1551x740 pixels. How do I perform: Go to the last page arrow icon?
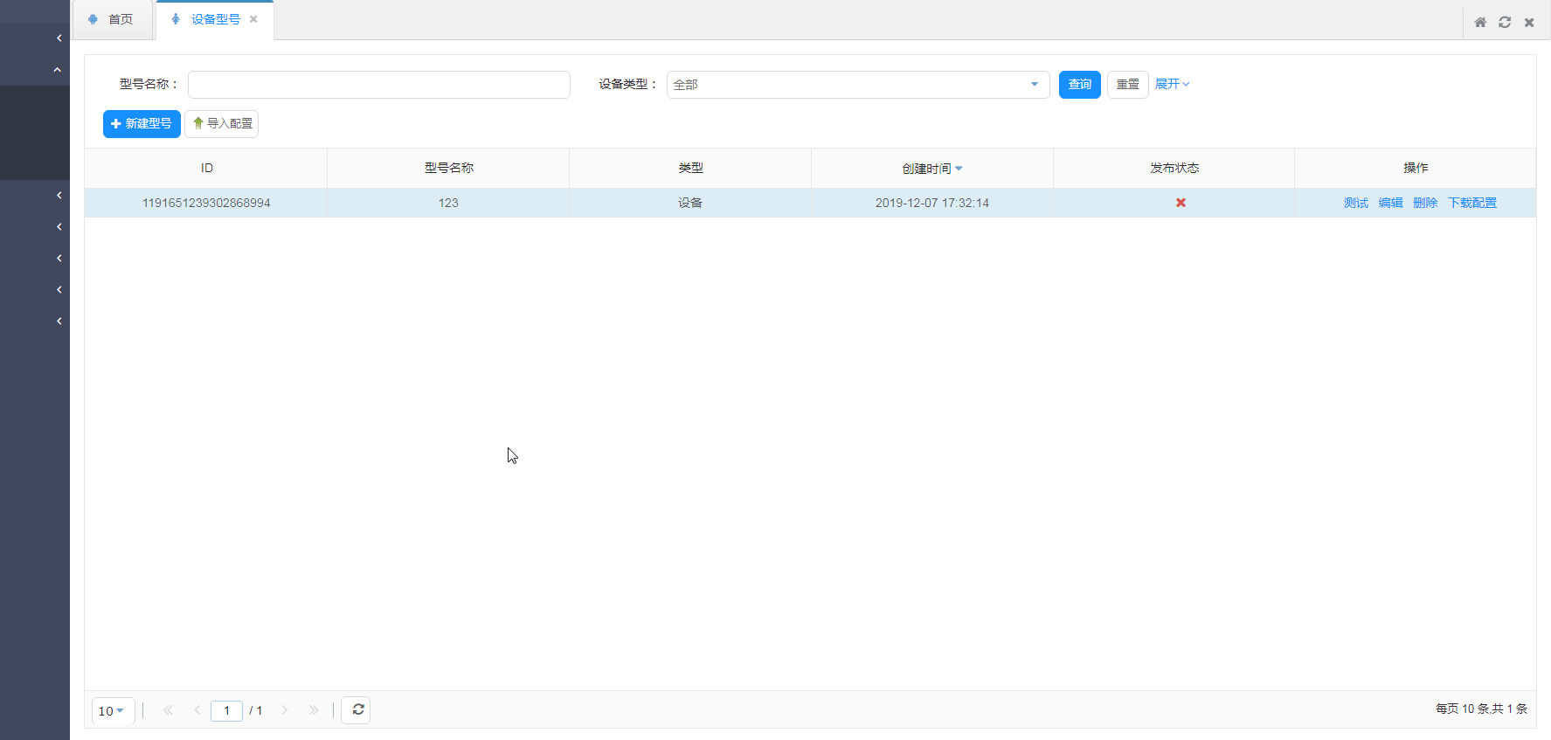pyautogui.click(x=314, y=710)
